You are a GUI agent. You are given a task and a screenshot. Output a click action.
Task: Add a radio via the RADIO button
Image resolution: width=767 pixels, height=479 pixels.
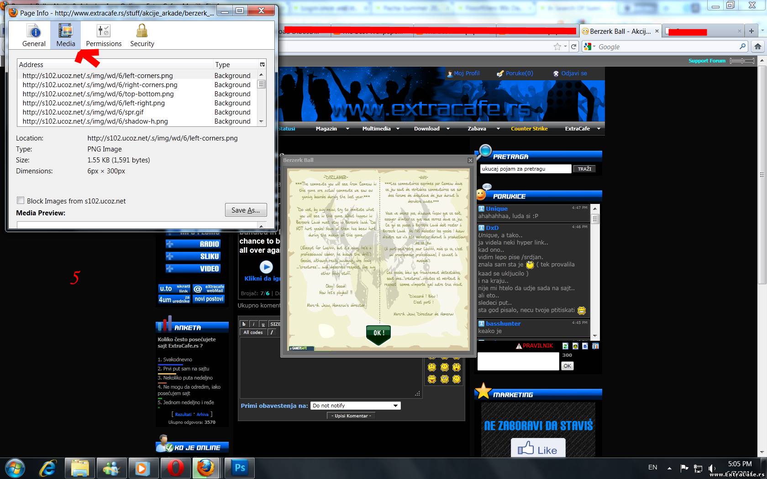pyautogui.click(x=193, y=244)
